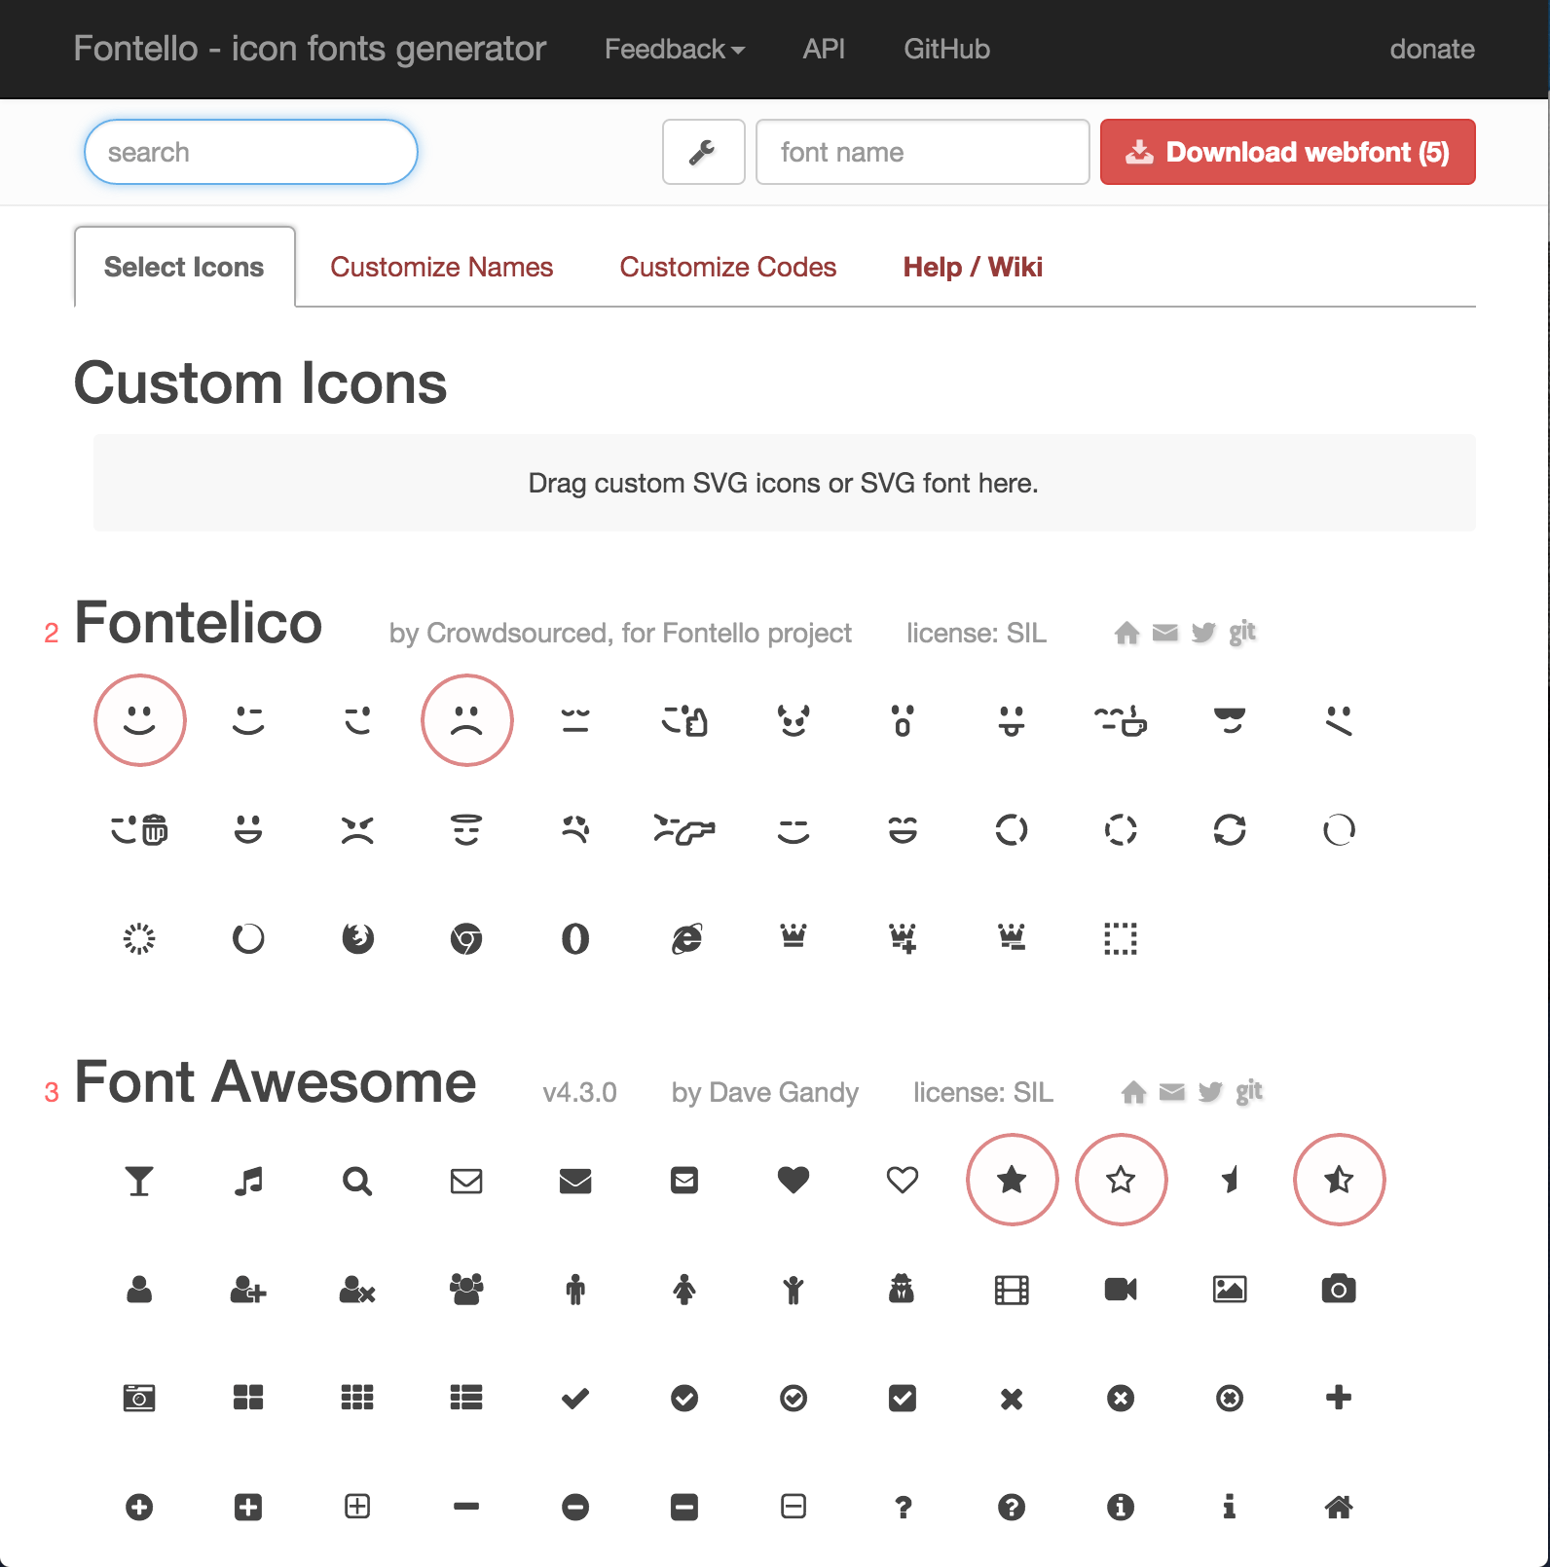The image size is (1550, 1567).
Task: Select the music note icon
Action: click(248, 1180)
